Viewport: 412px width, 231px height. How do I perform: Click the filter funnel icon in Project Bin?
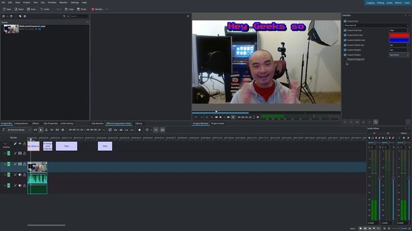[x=64, y=16]
